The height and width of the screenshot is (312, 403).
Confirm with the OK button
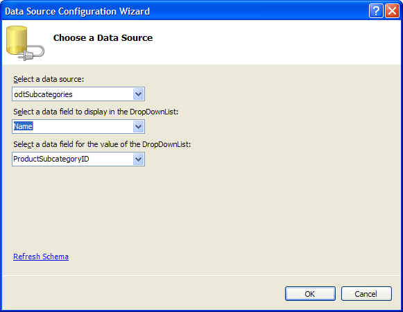310,293
